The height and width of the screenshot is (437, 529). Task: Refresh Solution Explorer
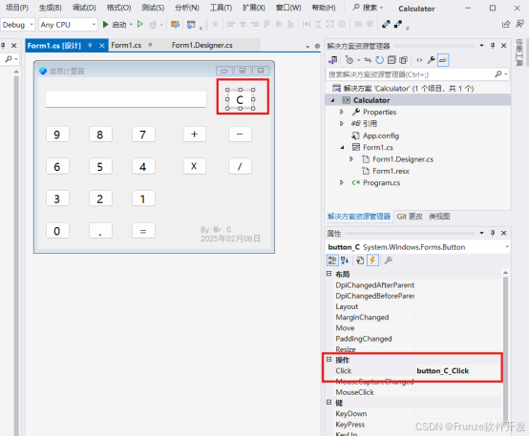tap(380, 60)
